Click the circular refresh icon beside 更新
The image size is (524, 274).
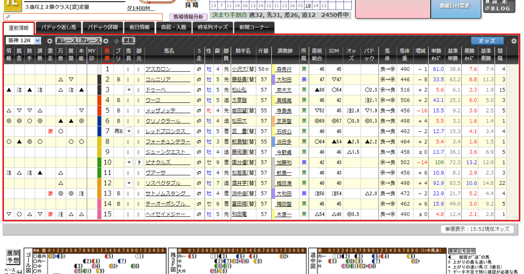[x=116, y=40]
